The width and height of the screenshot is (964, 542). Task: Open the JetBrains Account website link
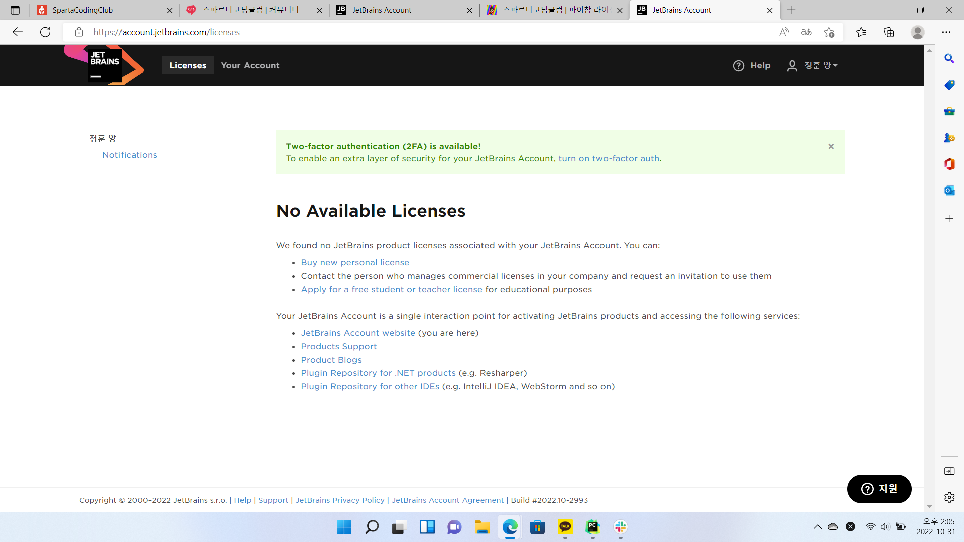point(358,333)
